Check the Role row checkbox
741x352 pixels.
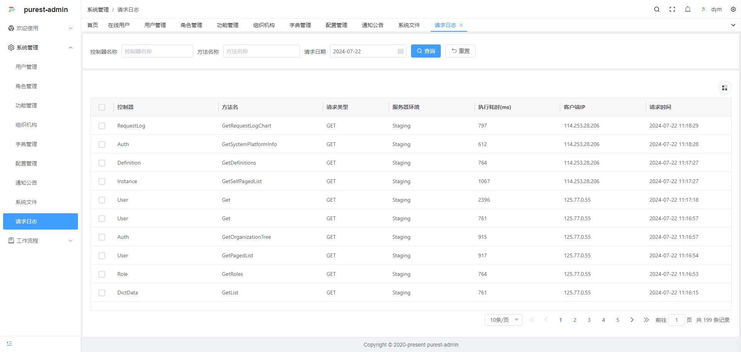pos(102,274)
